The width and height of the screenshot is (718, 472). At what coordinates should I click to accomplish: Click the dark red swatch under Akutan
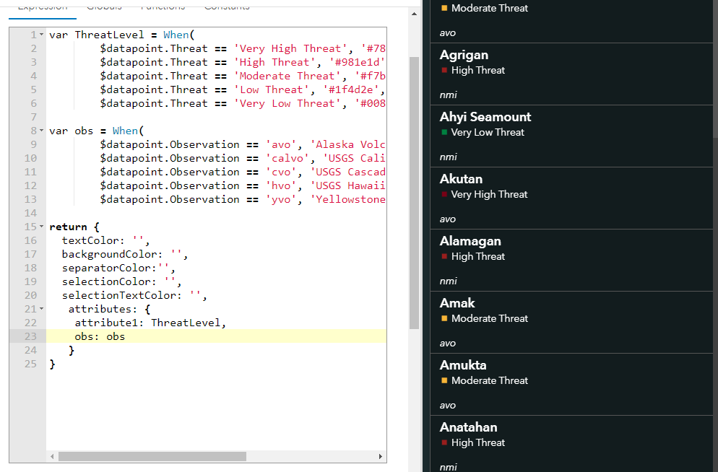click(444, 194)
